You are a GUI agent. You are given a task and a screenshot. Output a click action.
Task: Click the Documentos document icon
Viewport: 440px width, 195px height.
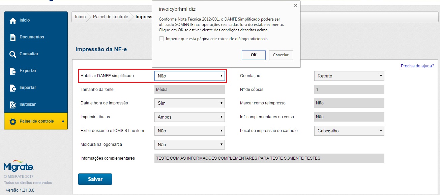point(13,37)
